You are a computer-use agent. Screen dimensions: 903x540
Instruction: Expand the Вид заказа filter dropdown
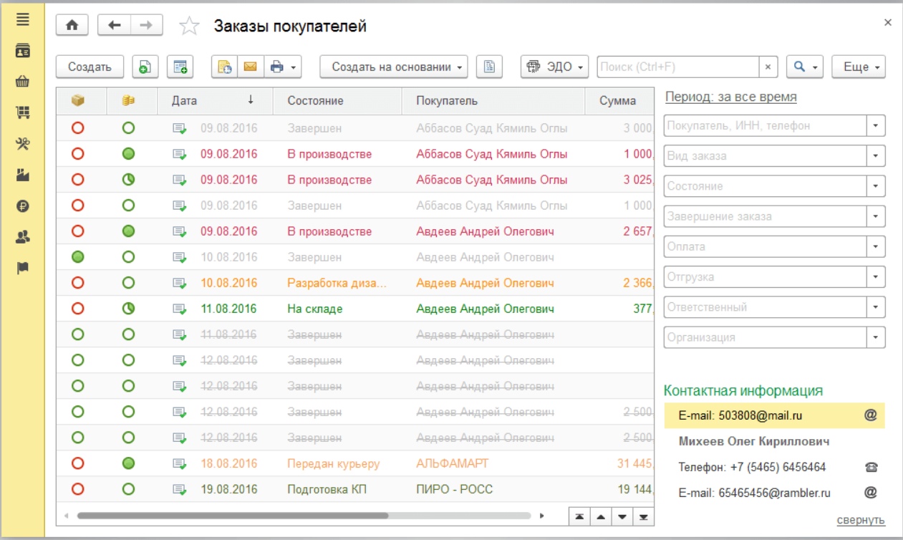click(876, 156)
